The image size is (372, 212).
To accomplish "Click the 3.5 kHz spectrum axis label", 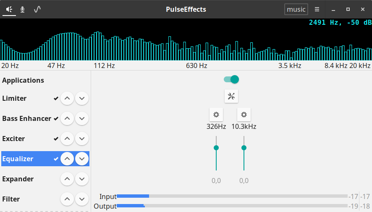I will click(x=290, y=65).
